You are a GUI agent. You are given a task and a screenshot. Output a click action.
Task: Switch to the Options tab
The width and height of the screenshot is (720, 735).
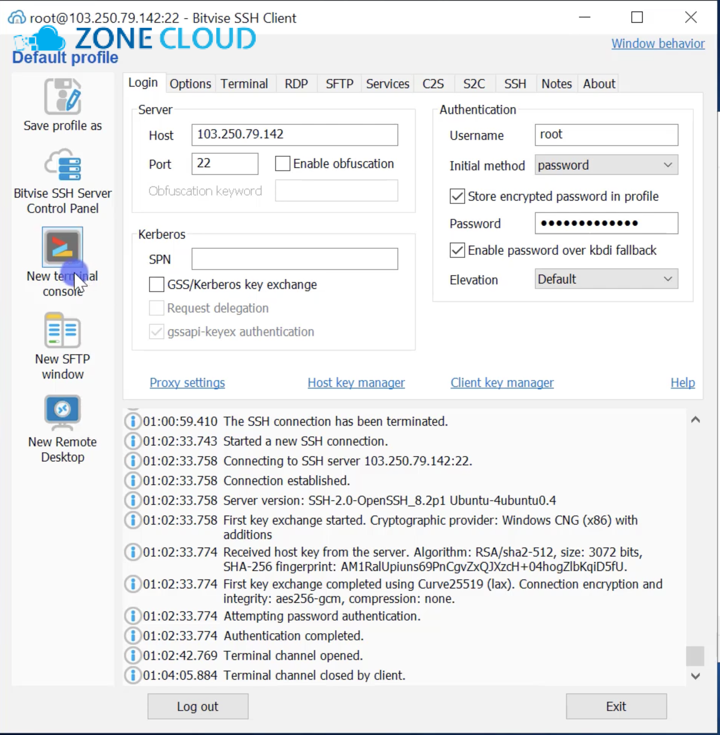190,84
